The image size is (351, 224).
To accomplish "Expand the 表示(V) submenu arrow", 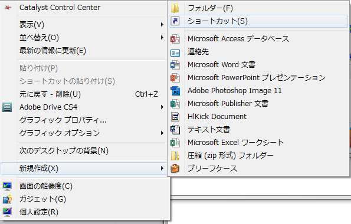I will pyautogui.click(x=162, y=24).
